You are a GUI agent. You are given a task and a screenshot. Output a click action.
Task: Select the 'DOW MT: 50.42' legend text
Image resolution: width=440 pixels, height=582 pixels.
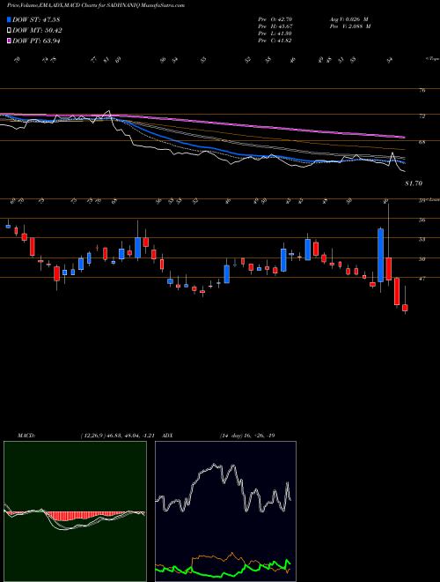coord(37,31)
